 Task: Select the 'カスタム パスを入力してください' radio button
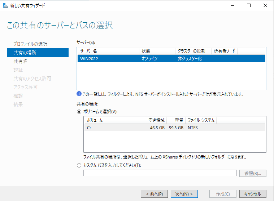pyautogui.click(x=79, y=165)
